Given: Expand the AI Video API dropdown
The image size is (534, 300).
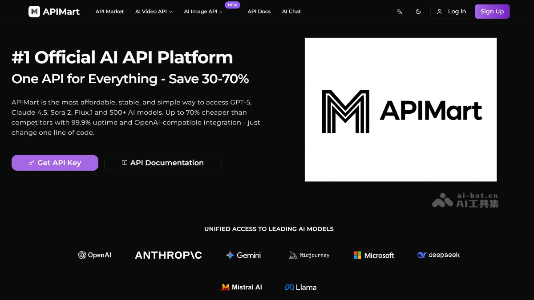Looking at the screenshot, I should (x=154, y=12).
